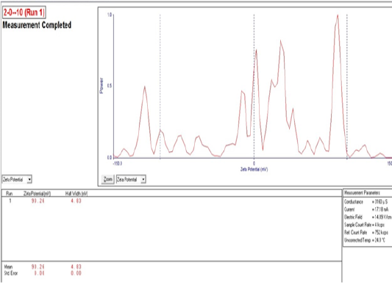The image size is (392, 285).
Task: Click the Mean half width value
Action: pyautogui.click(x=76, y=267)
